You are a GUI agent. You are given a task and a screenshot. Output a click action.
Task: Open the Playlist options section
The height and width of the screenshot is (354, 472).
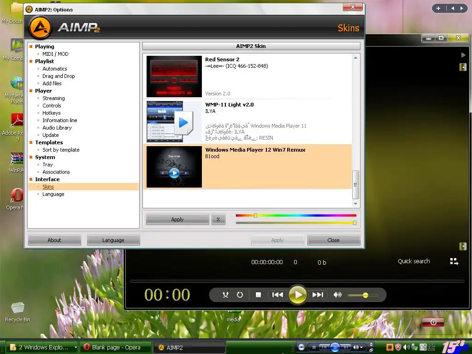(45, 61)
